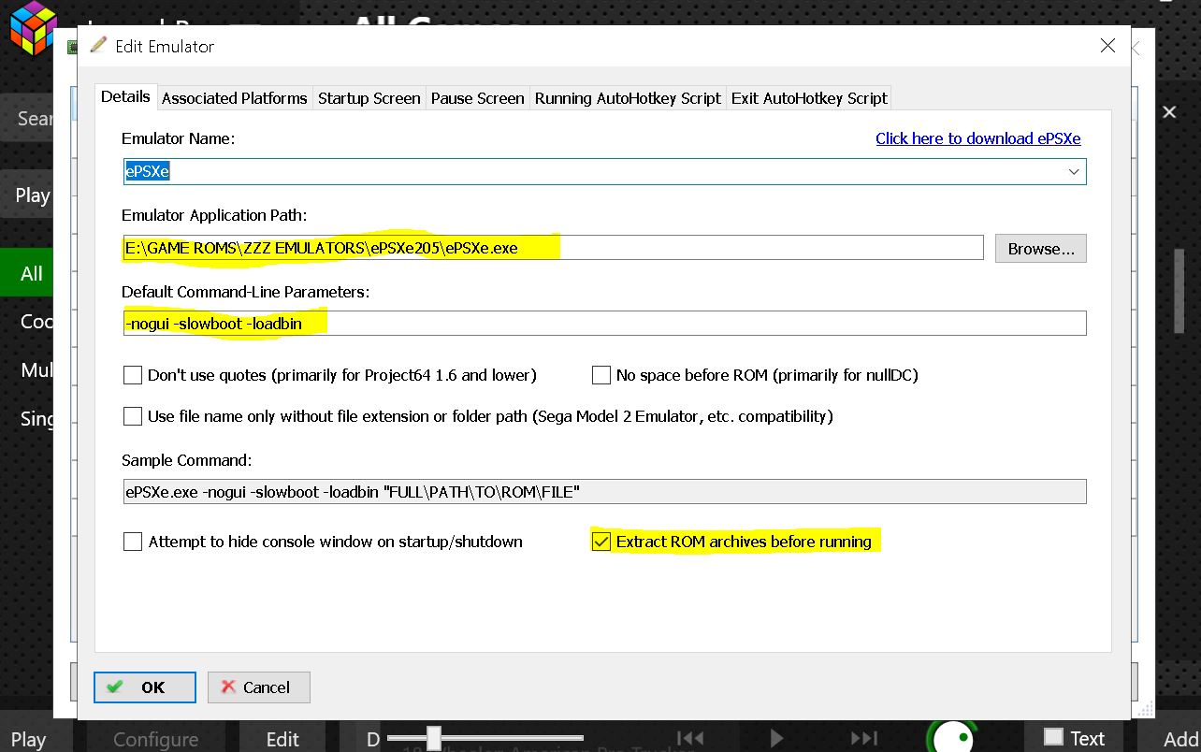Click the Default Command-Line Parameters field

pos(604,323)
